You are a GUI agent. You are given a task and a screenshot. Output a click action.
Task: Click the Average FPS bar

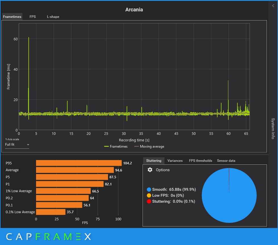click(x=75, y=170)
